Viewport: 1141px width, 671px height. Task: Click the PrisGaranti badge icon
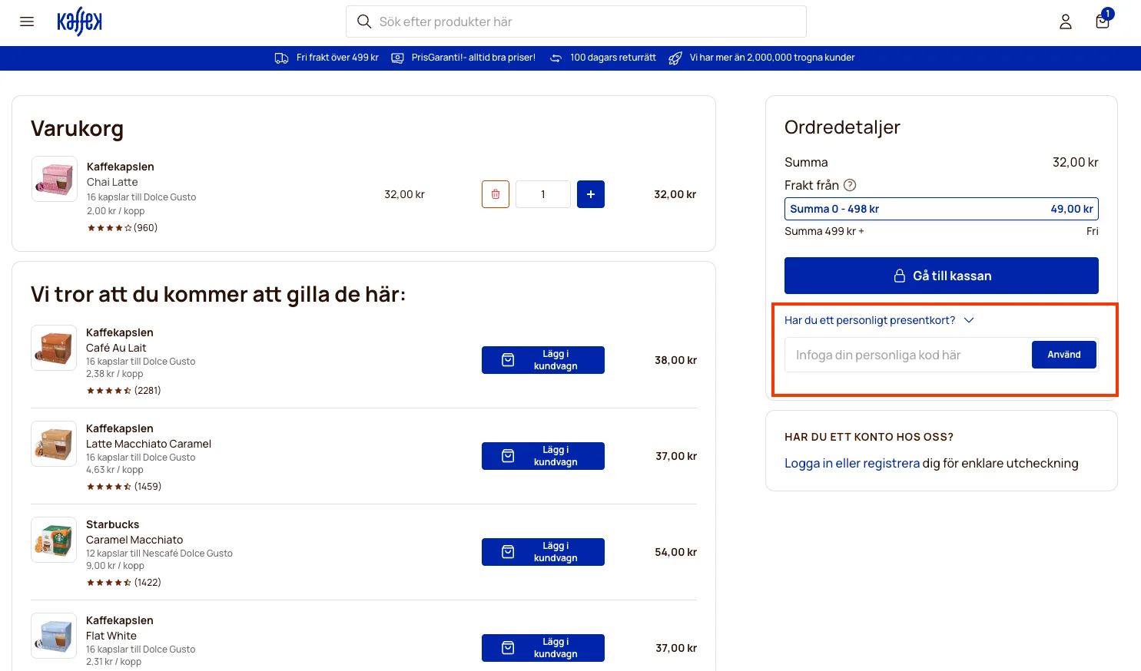click(x=396, y=58)
